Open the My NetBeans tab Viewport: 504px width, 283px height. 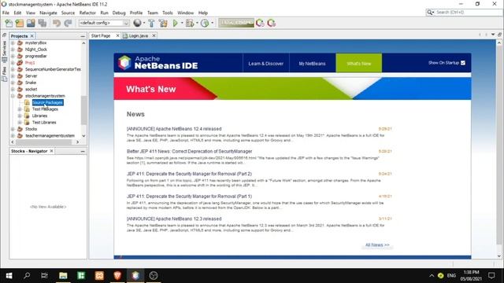[x=312, y=64]
